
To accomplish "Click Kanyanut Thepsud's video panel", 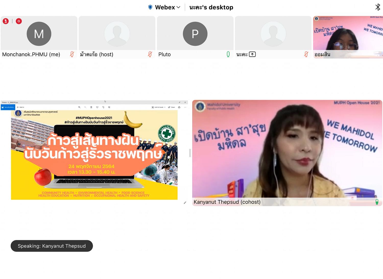I will [x=287, y=153].
